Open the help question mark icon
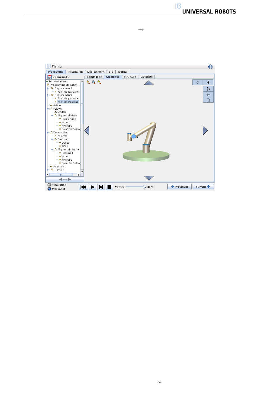The height and width of the screenshot is (404, 278). tap(210, 67)
